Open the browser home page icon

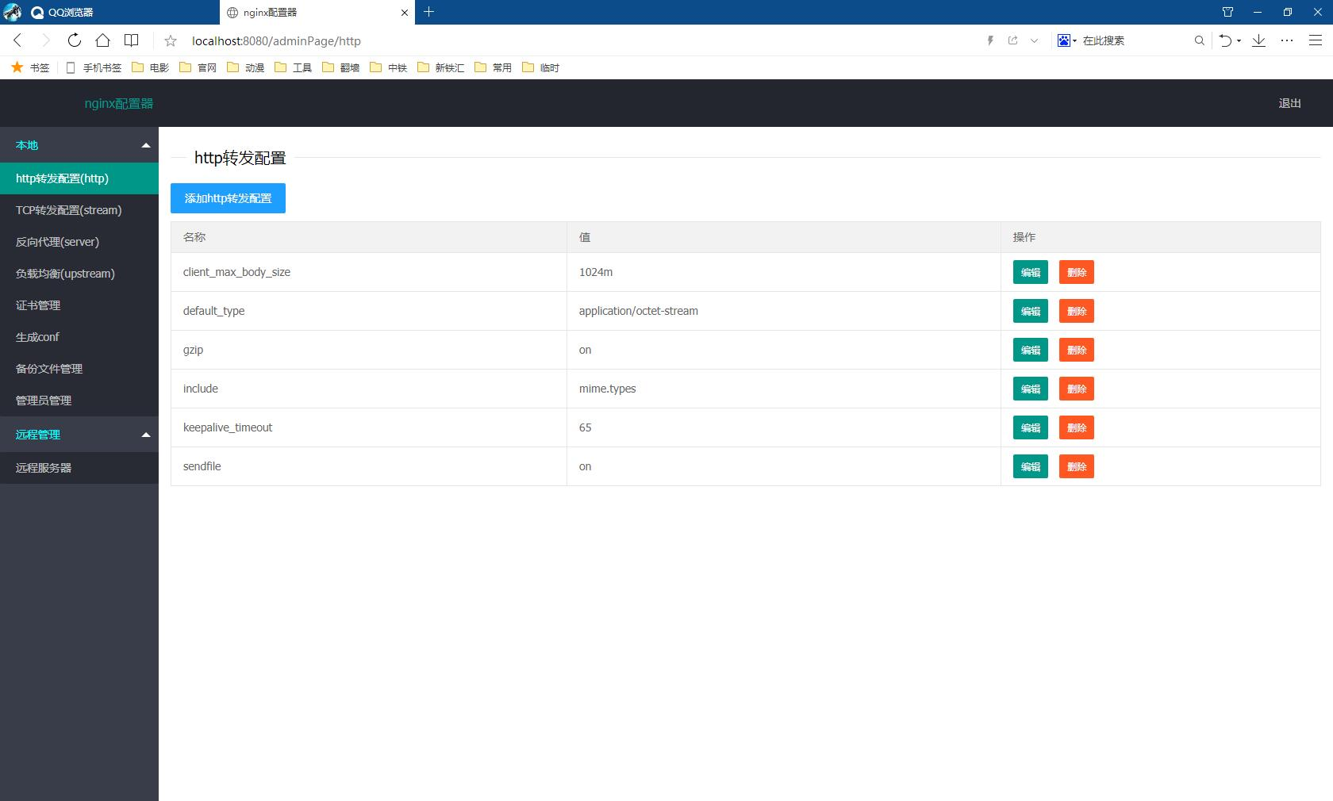(x=102, y=40)
